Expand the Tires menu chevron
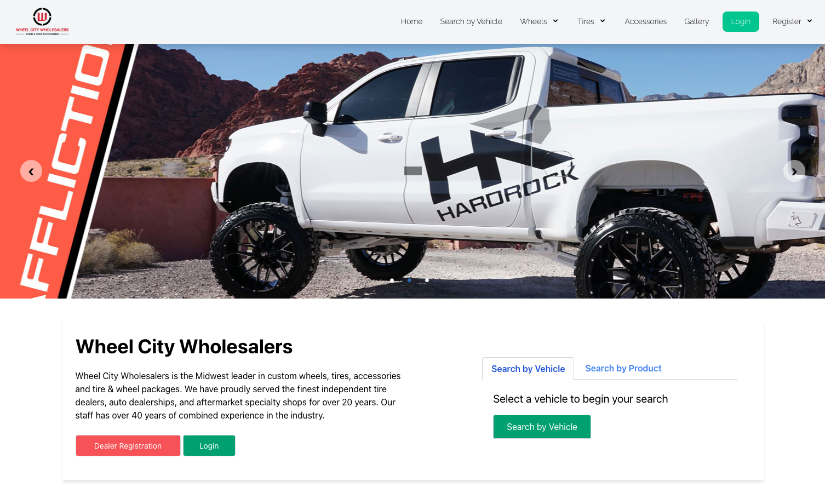825x493 pixels. (x=603, y=21)
